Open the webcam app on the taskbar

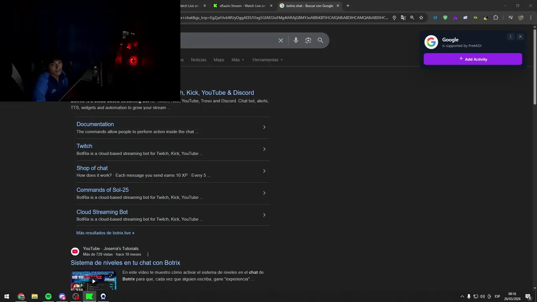[x=103, y=297]
